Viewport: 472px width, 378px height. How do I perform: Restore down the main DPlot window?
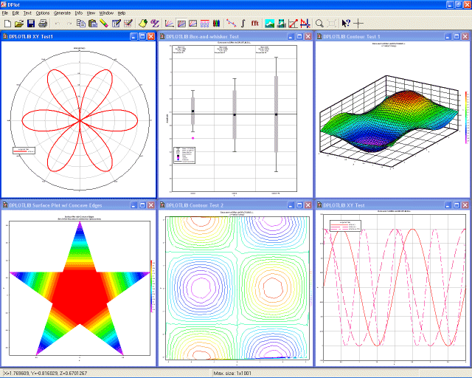coord(459,4)
